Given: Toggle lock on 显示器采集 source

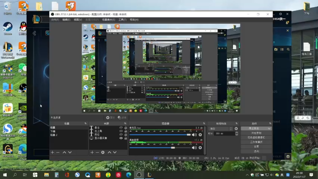Looking at the screenshot, I should (126, 138).
